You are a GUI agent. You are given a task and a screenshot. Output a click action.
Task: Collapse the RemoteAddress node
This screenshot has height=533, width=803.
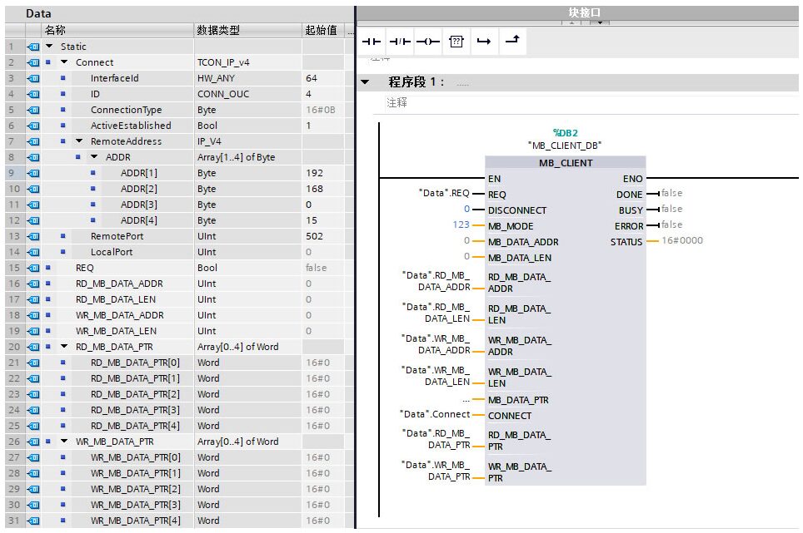click(x=79, y=141)
